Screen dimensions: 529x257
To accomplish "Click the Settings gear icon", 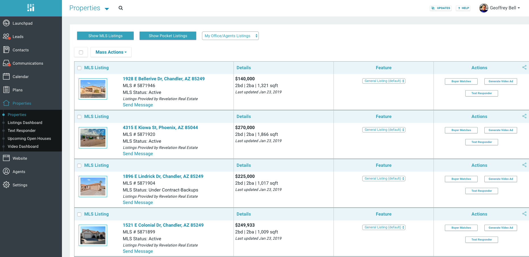I will point(6,185).
